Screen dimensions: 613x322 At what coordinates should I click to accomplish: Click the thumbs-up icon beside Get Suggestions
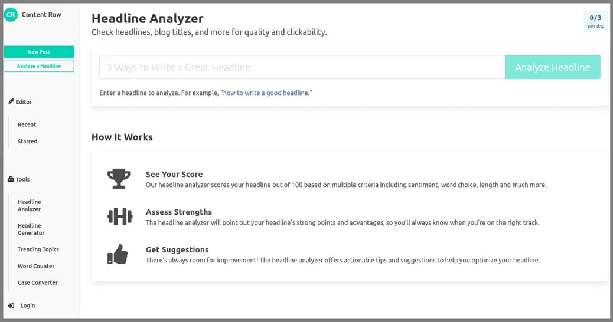118,254
